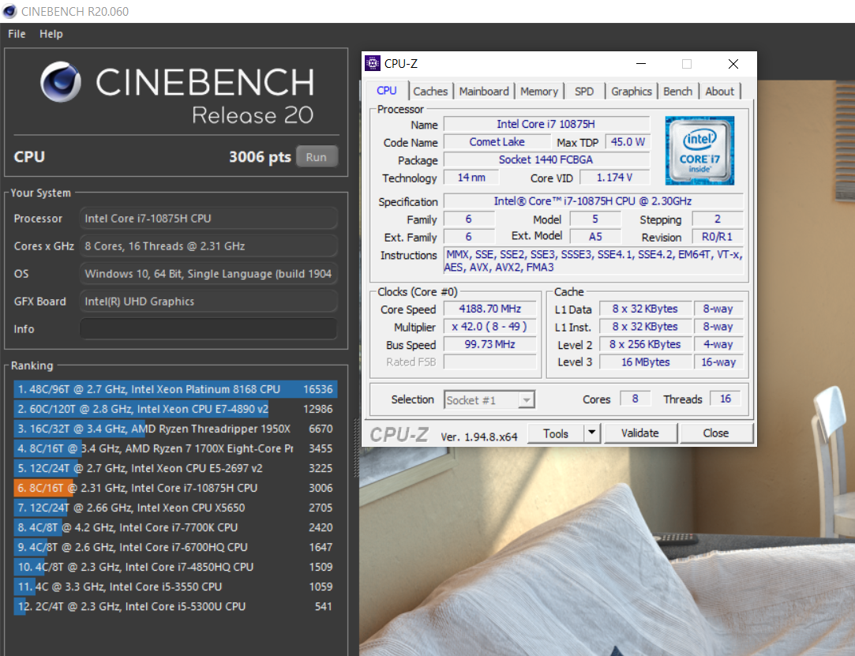Select ranking row Intel Xeon Platinum 8168
Viewport: 855px width, 656px height.
[x=175, y=389]
